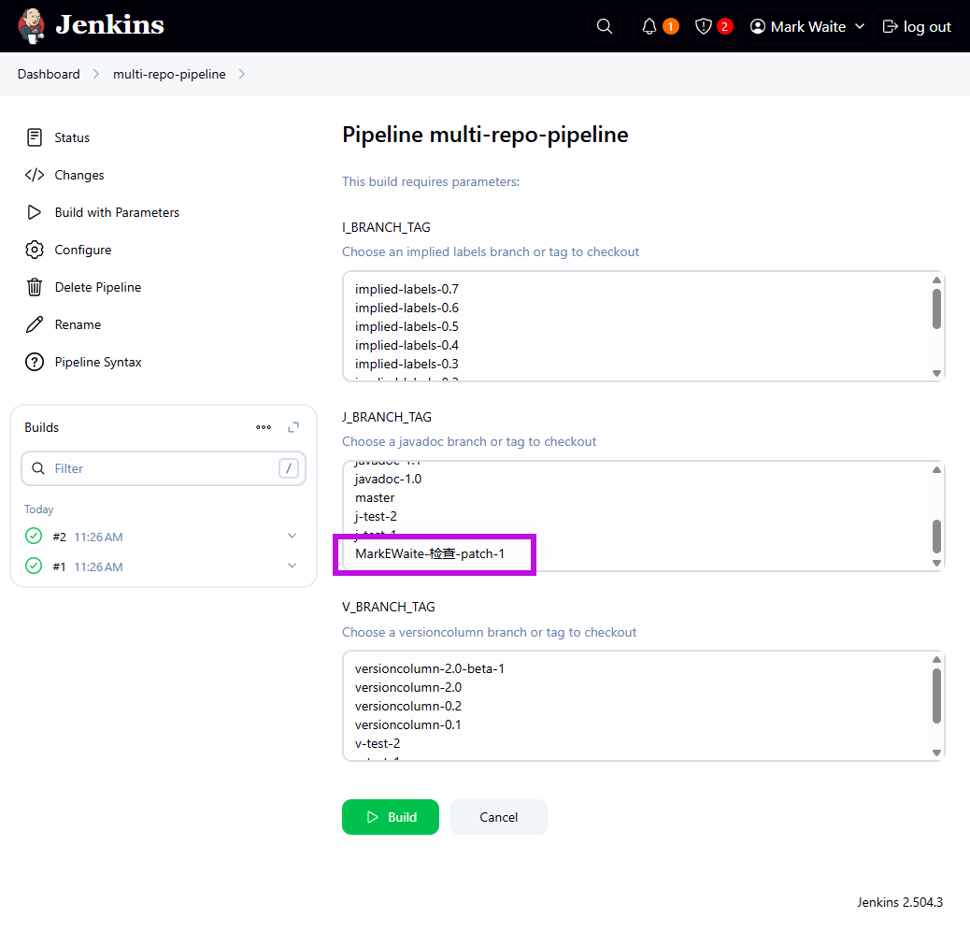Click the I_BRANCH_TAG list scrollbar thumb
The width and height of the screenshot is (970, 932).
point(936,308)
